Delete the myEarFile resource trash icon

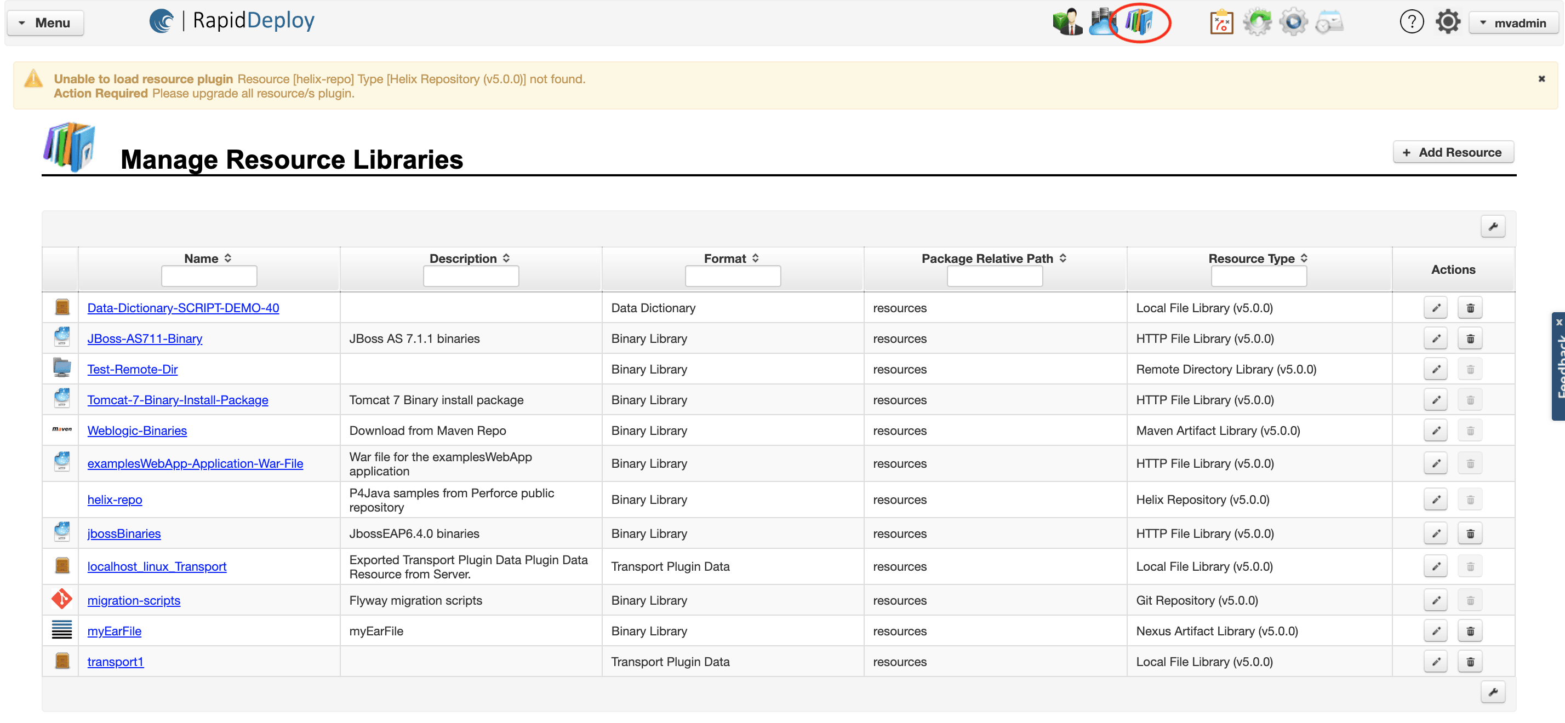pos(1470,632)
